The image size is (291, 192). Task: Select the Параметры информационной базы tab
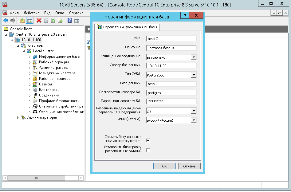127,27
